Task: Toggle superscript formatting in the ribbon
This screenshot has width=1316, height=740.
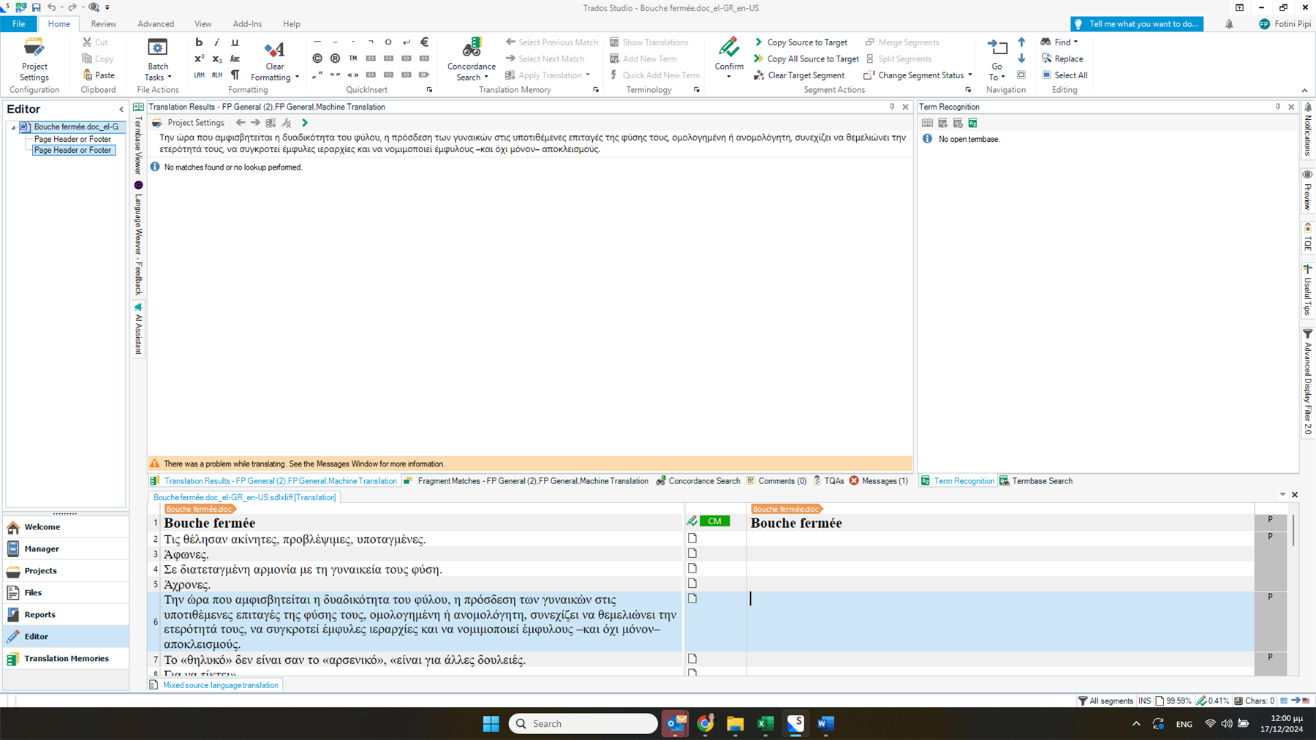Action: [198, 58]
